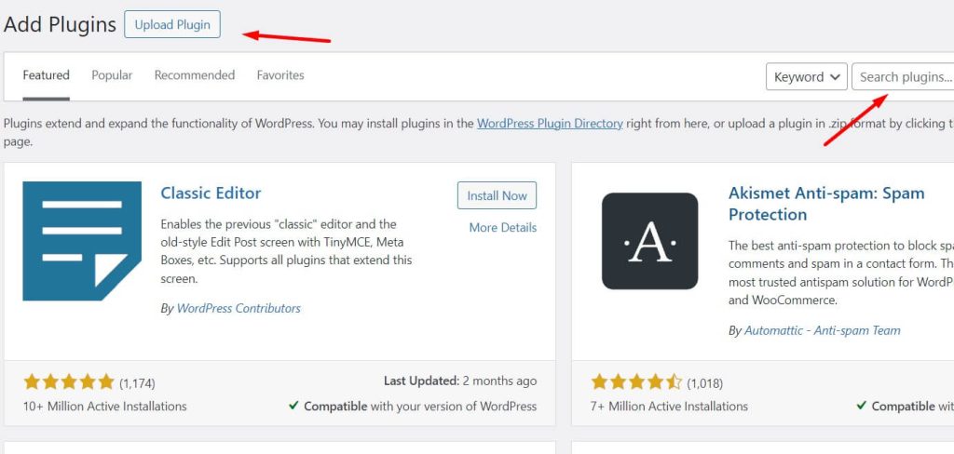Click the Akismet star rating icons
The image size is (954, 454).
636,382
